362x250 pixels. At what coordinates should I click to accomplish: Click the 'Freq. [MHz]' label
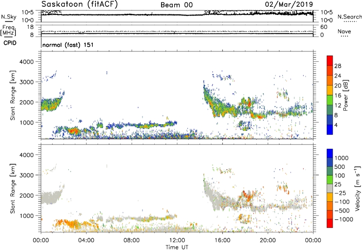(x=9, y=30)
